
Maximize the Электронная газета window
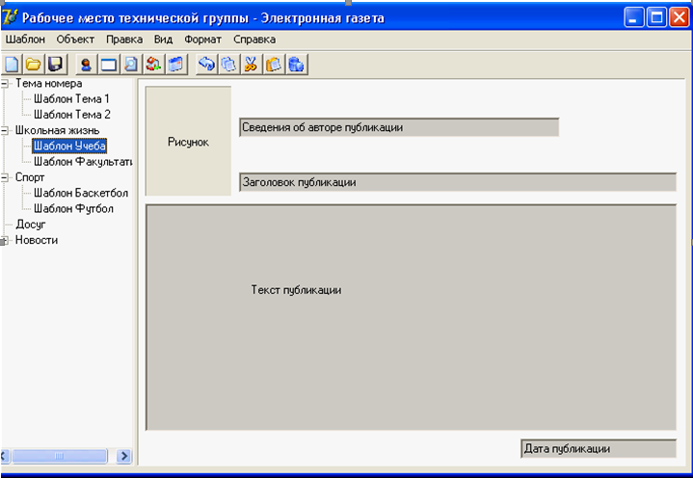coord(656,17)
